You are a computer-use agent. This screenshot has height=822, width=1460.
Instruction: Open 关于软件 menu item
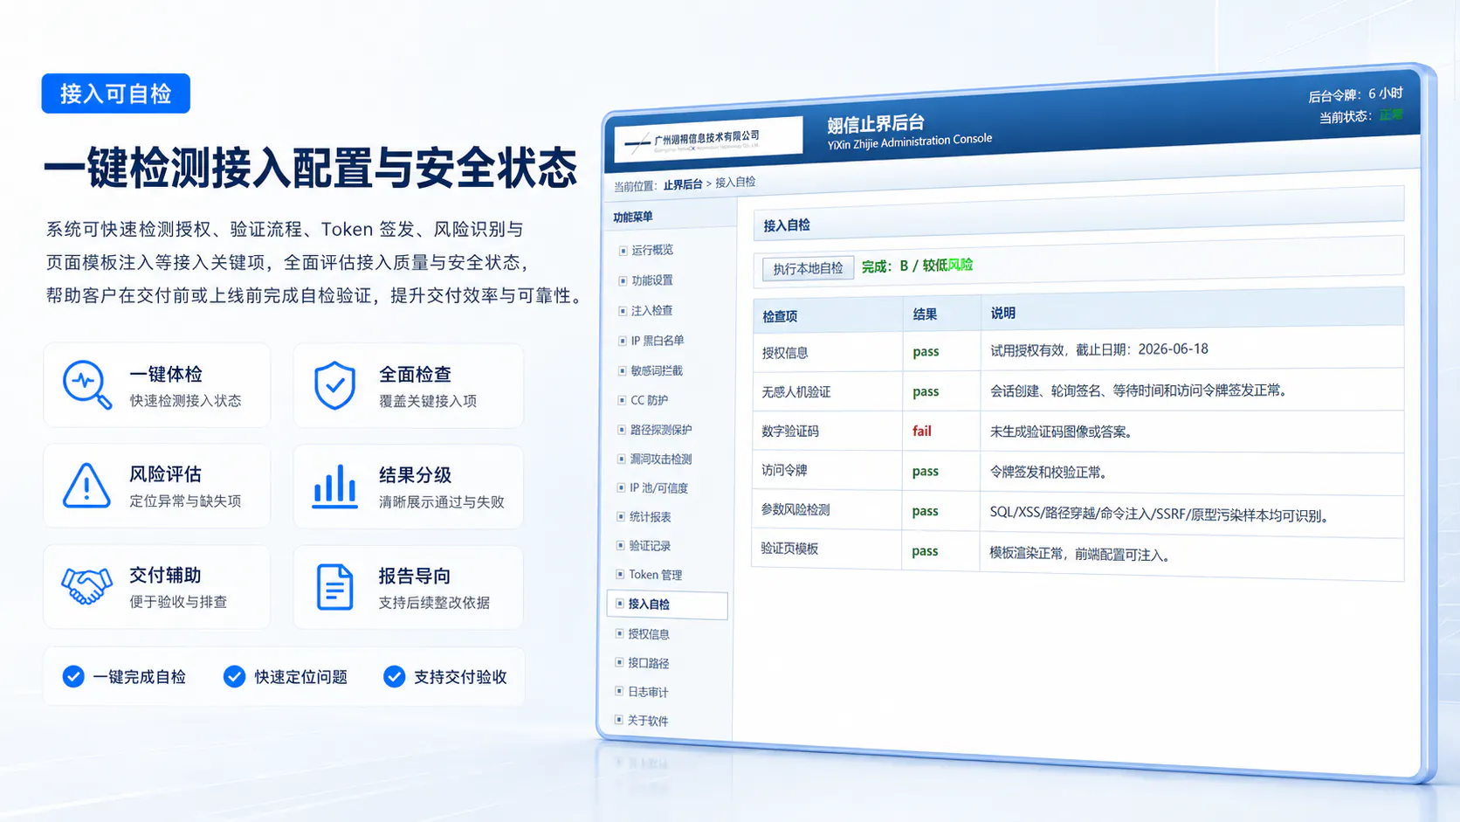647,721
